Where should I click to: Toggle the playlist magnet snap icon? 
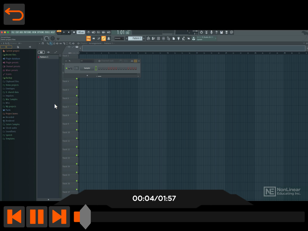(43, 43)
